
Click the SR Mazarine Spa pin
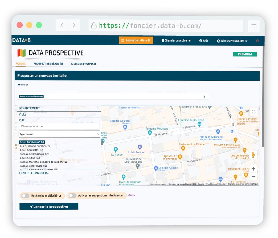click(137, 166)
